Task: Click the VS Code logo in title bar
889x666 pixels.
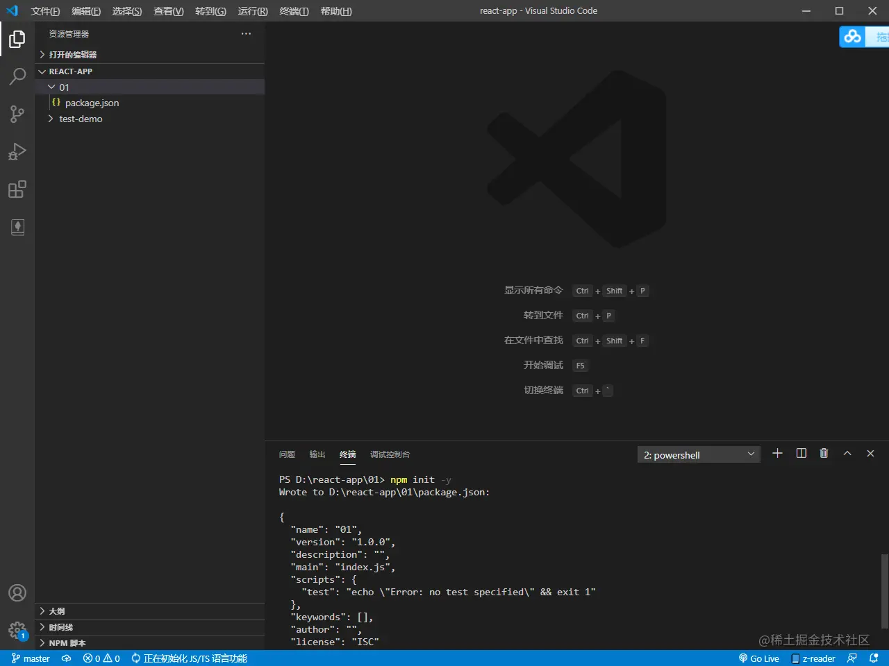Action: pos(12,10)
